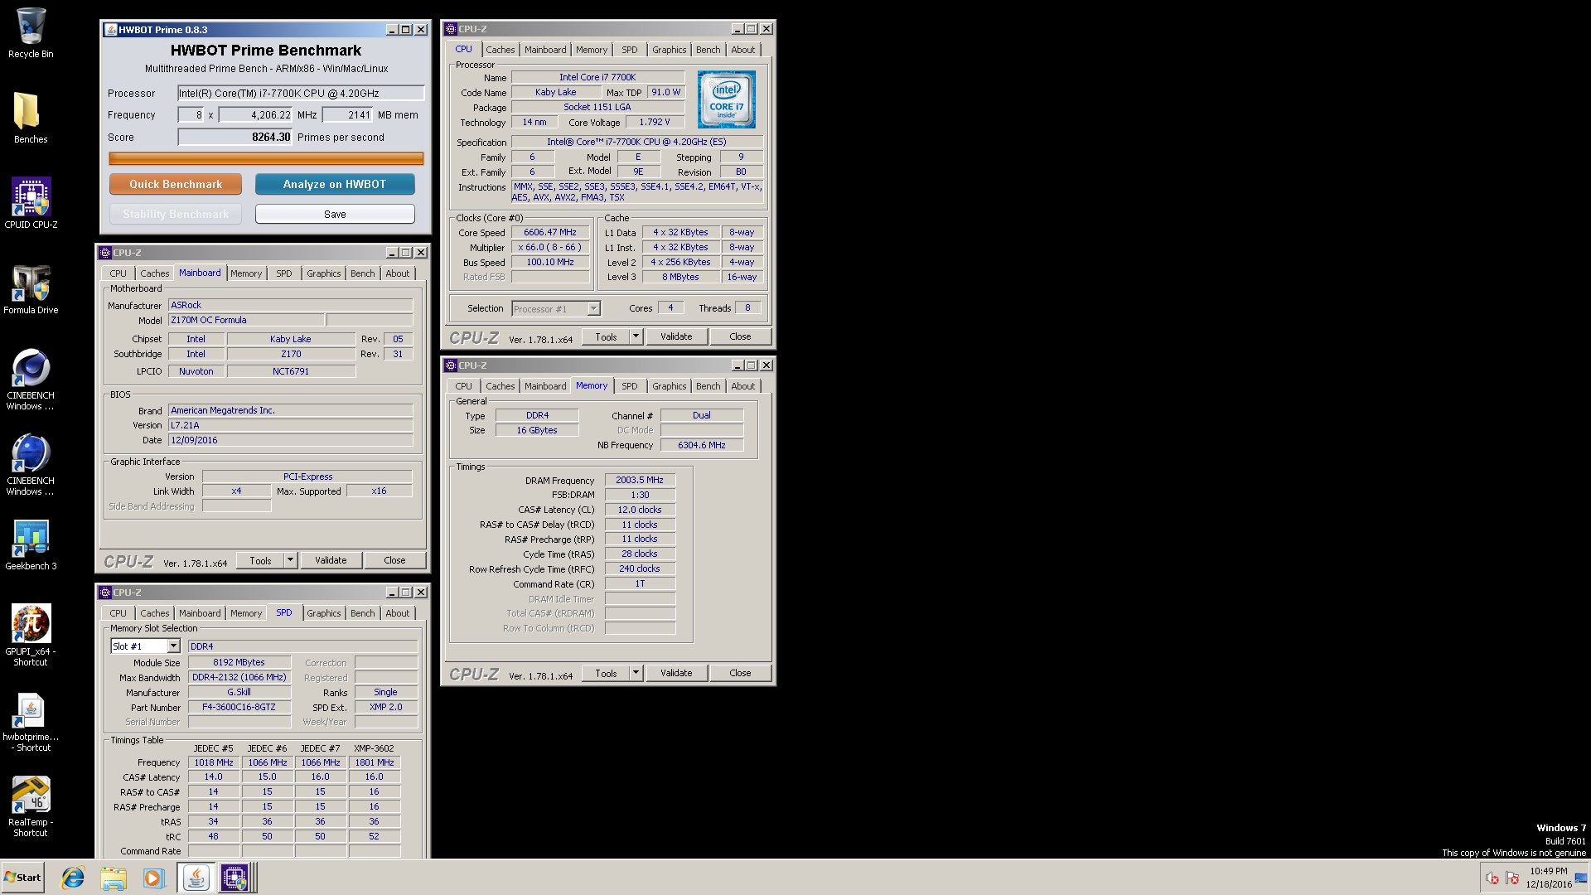Viewport: 1591px width, 895px height.
Task: Open the first CINEBENCH Windows shortcut
Action: pyautogui.click(x=31, y=380)
